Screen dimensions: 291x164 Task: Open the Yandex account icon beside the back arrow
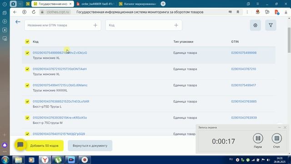pos(24,12)
